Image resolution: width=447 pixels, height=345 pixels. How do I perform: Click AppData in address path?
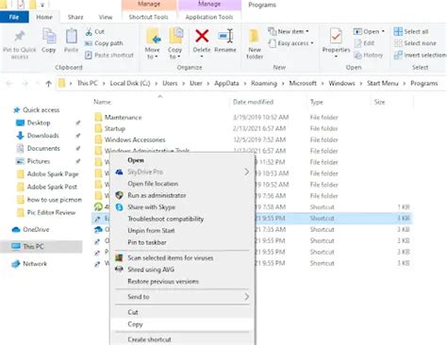pyautogui.click(x=226, y=83)
